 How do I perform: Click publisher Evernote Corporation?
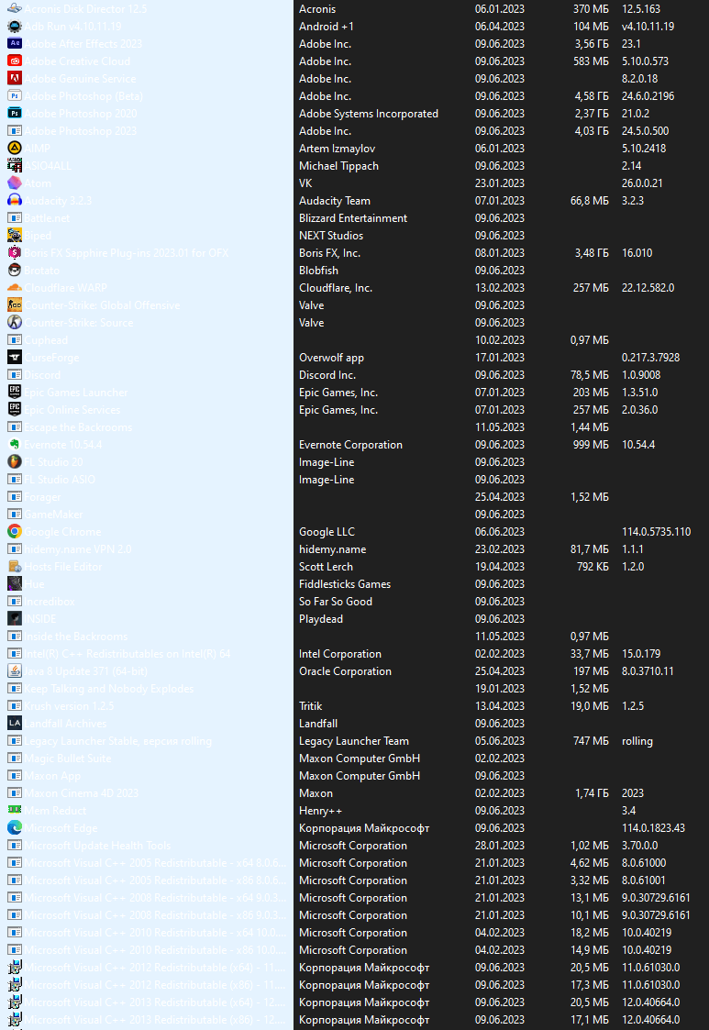351,445
